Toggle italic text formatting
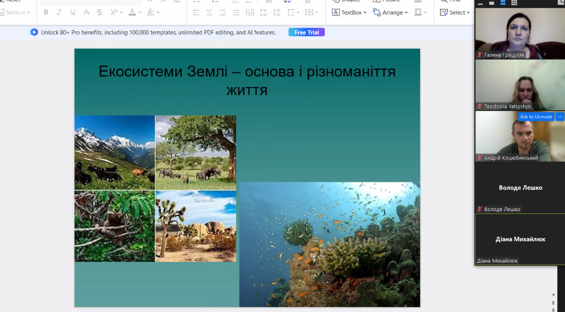 coord(59,12)
